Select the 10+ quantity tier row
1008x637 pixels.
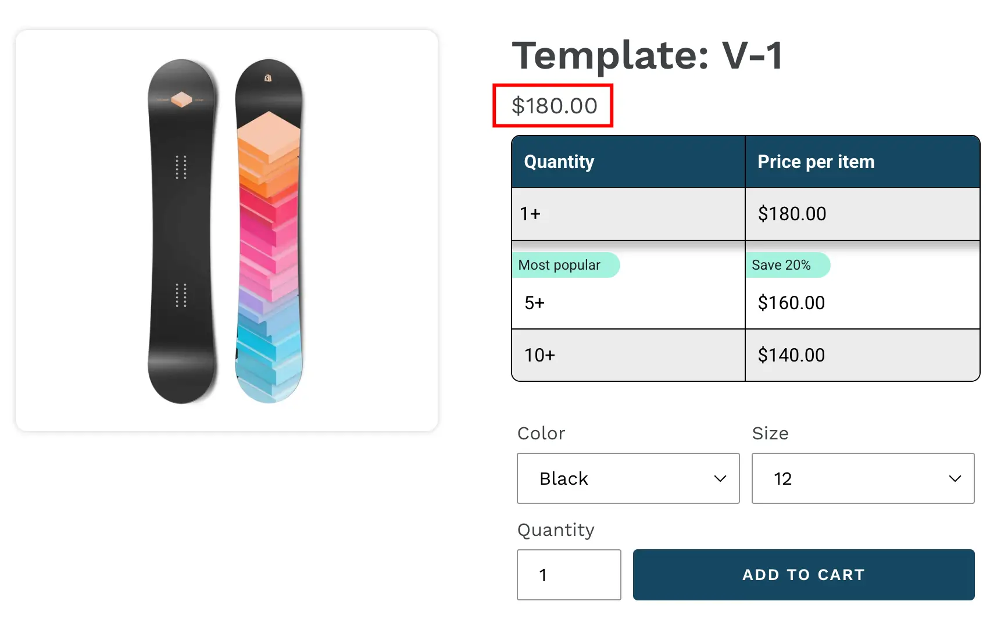[x=628, y=355]
